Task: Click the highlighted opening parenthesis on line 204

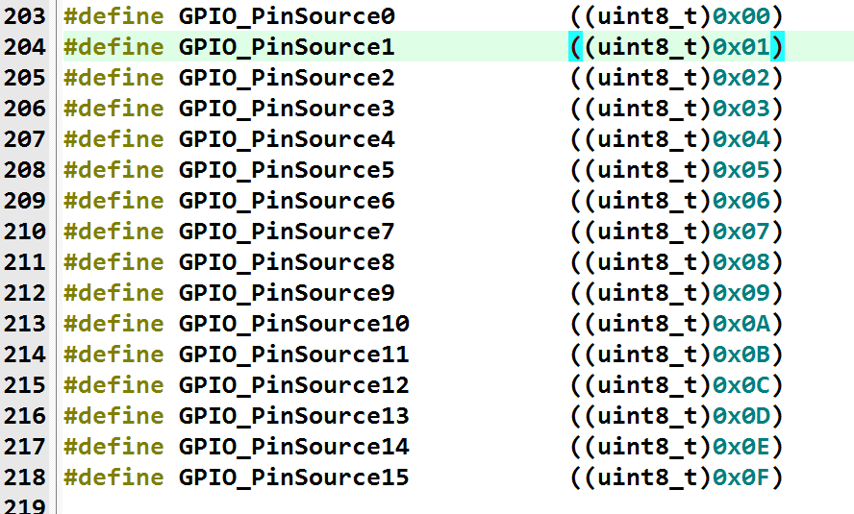Action: click(x=576, y=47)
